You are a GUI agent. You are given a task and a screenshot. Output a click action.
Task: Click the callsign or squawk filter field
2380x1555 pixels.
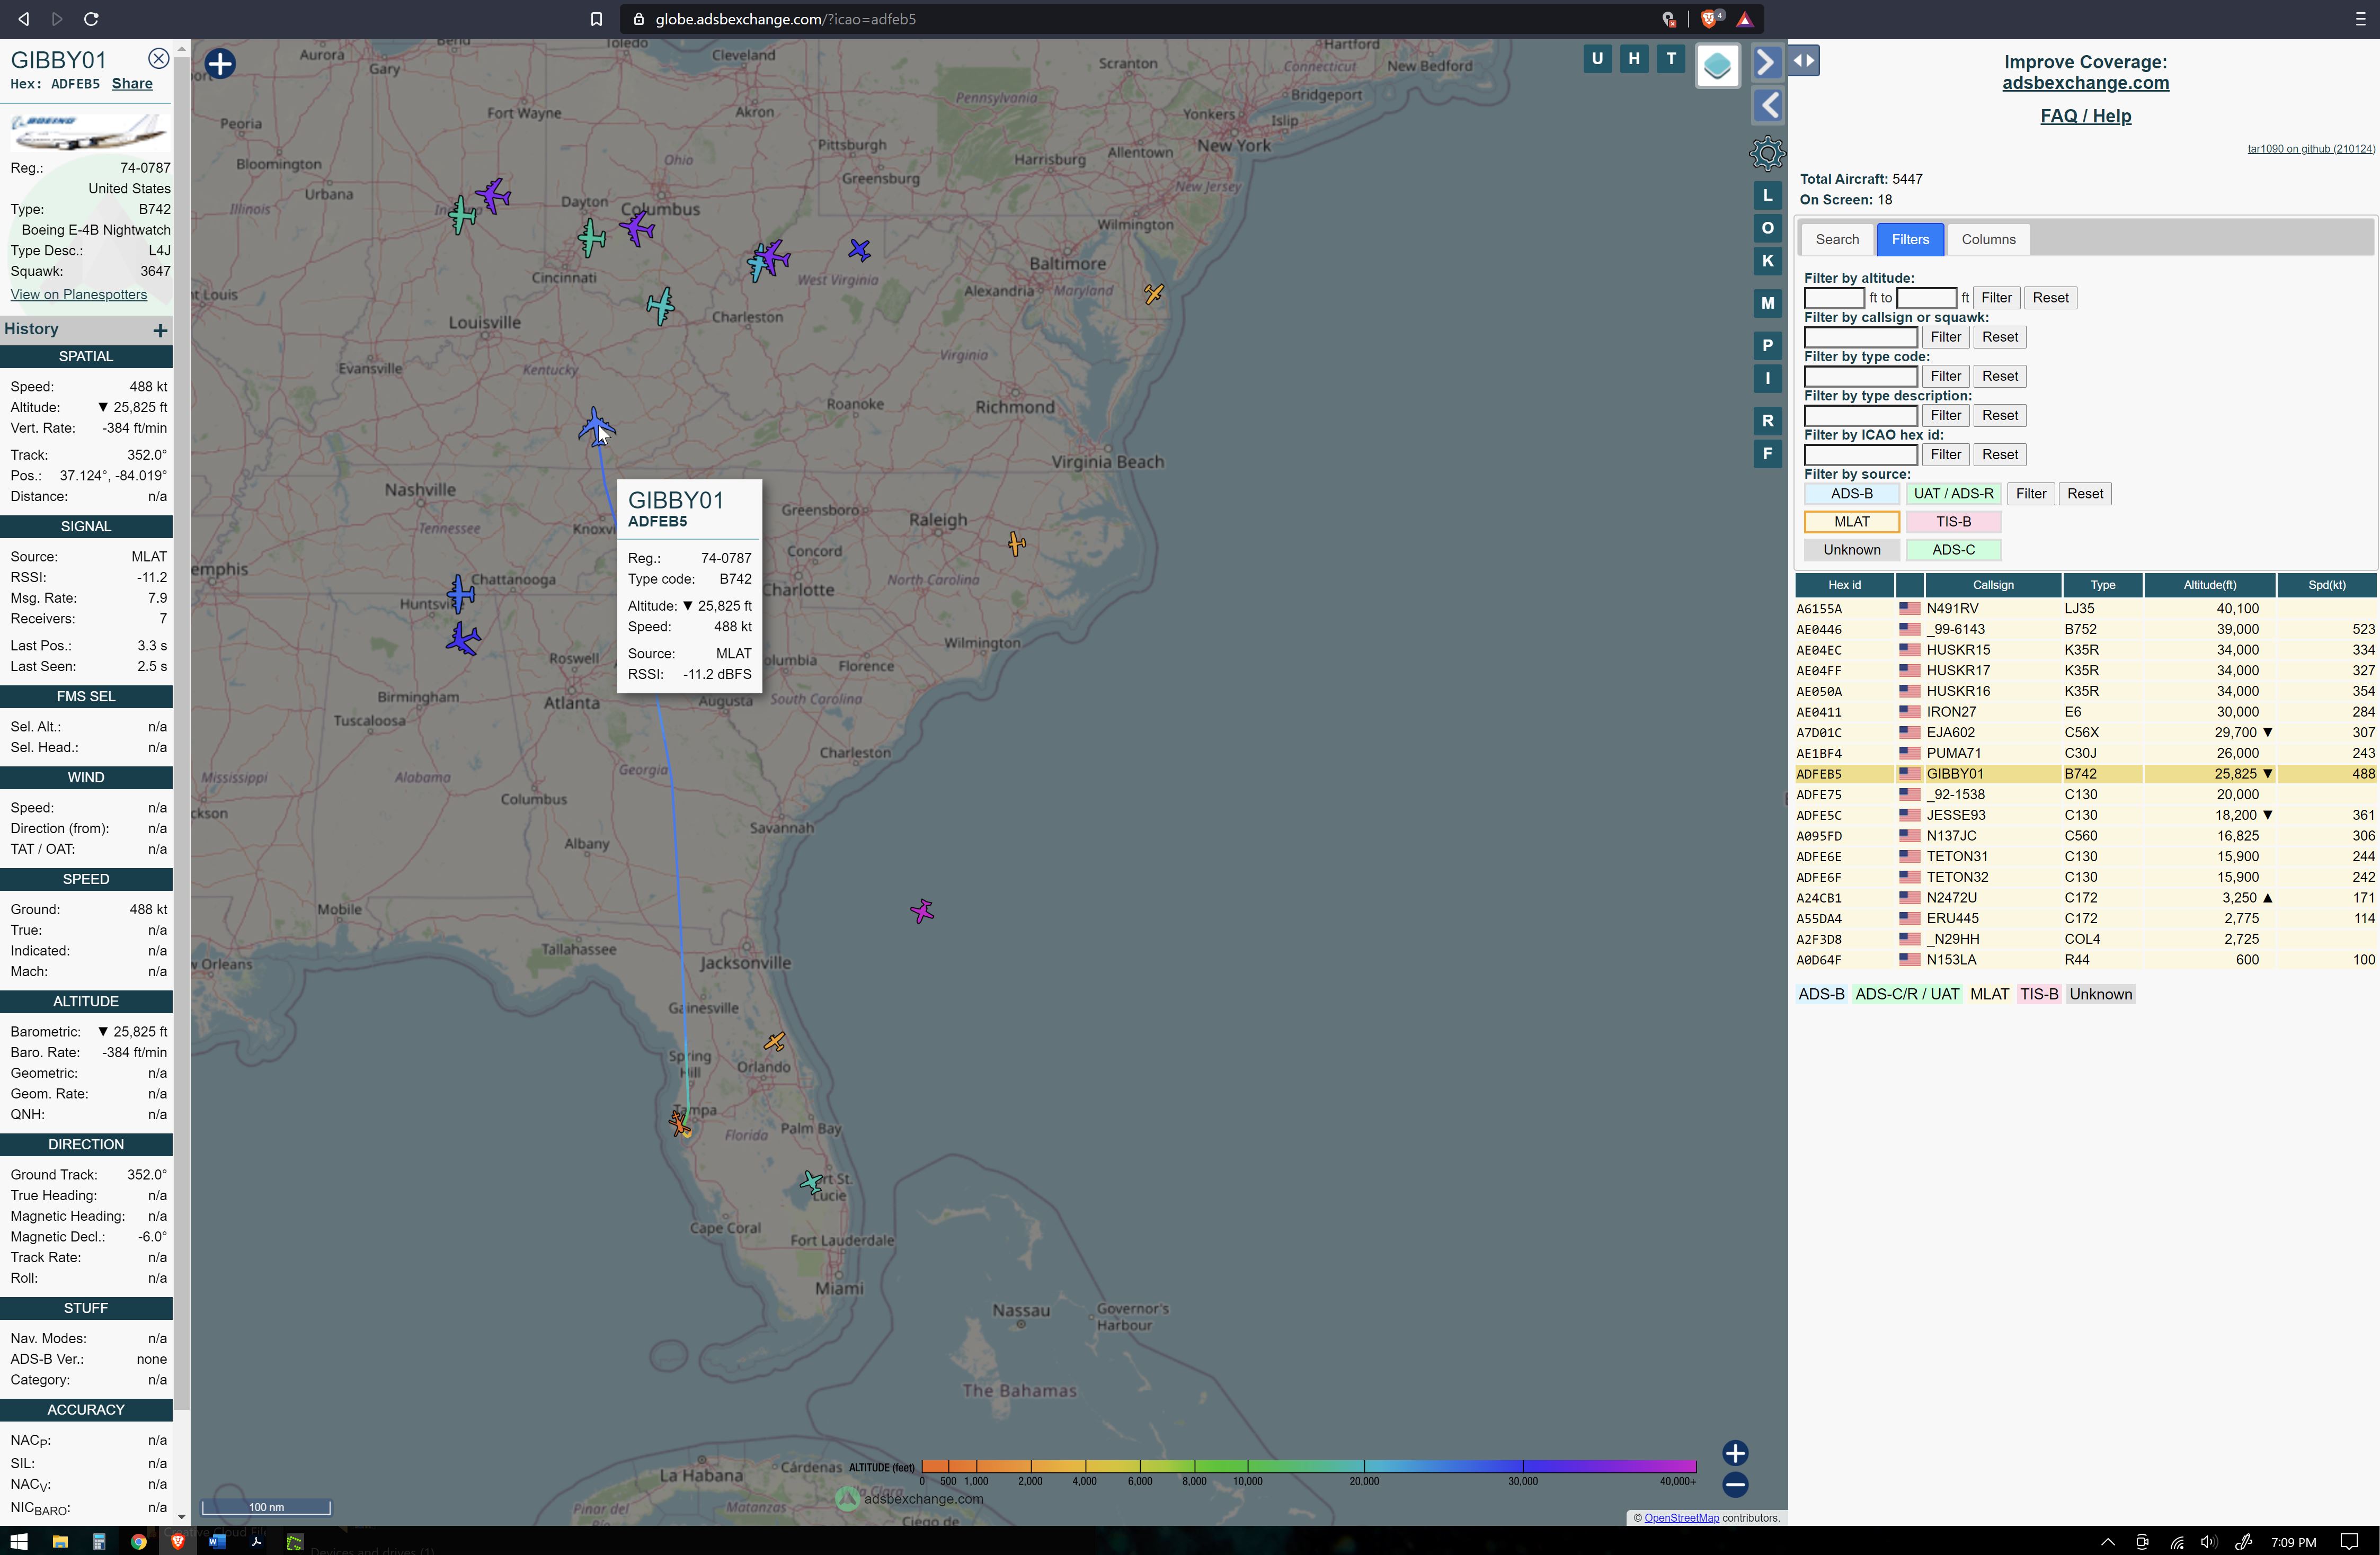[x=1860, y=338]
